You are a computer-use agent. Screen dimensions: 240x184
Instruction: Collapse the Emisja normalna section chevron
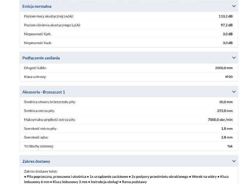[234, 6]
